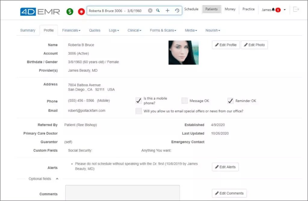Clear the patient search with the X icon
This screenshot has height=201, width=308.
(150, 11)
